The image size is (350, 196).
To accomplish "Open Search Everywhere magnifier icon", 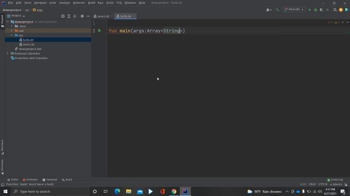I will (335, 10).
